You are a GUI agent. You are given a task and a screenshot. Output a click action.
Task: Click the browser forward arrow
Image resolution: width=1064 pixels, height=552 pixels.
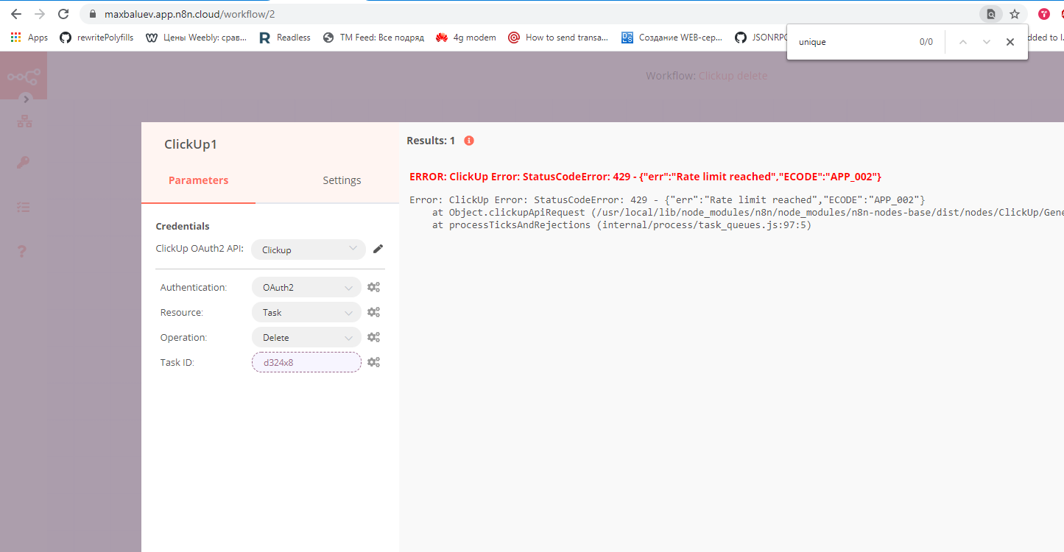(x=40, y=14)
